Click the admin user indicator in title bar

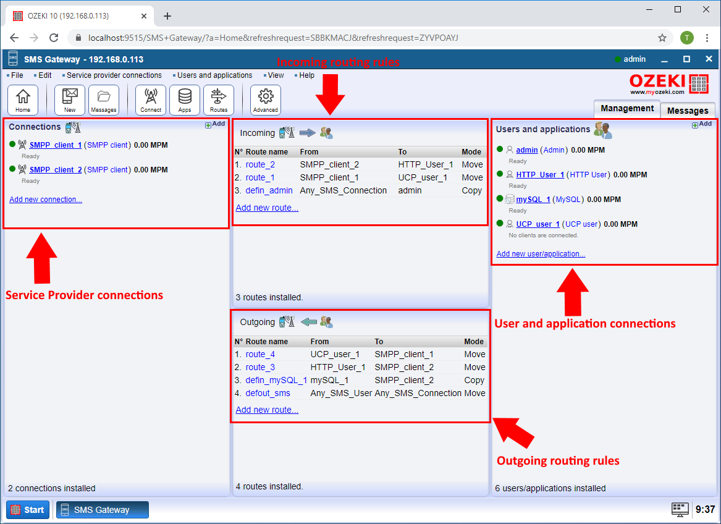coord(630,59)
